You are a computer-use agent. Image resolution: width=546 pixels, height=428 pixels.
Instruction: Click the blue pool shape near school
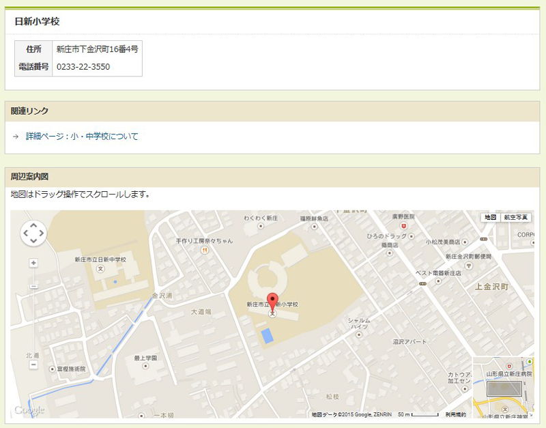click(x=267, y=336)
